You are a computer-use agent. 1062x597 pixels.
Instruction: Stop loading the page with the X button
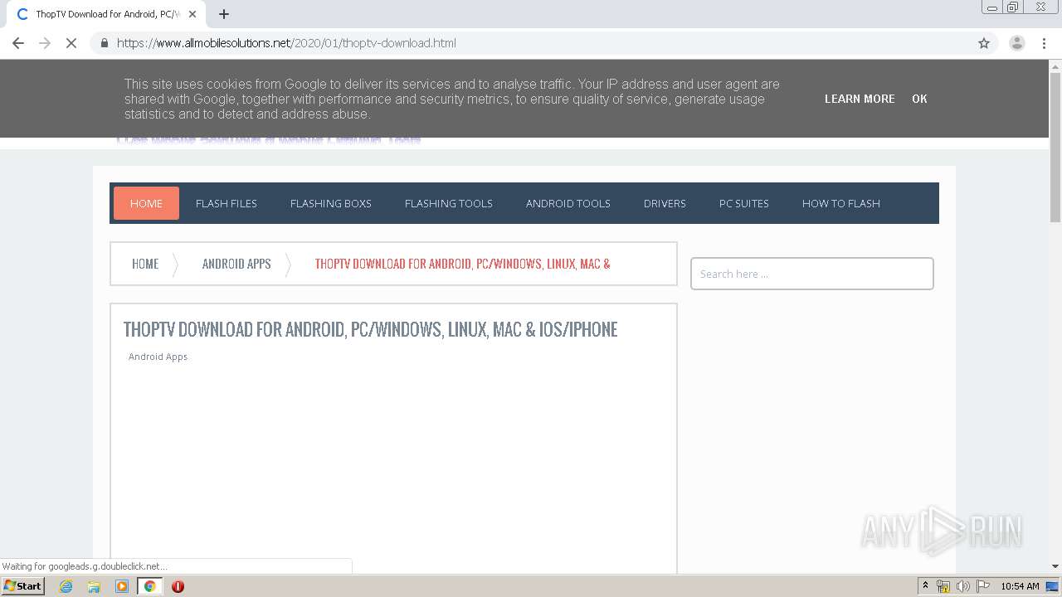tap(71, 43)
